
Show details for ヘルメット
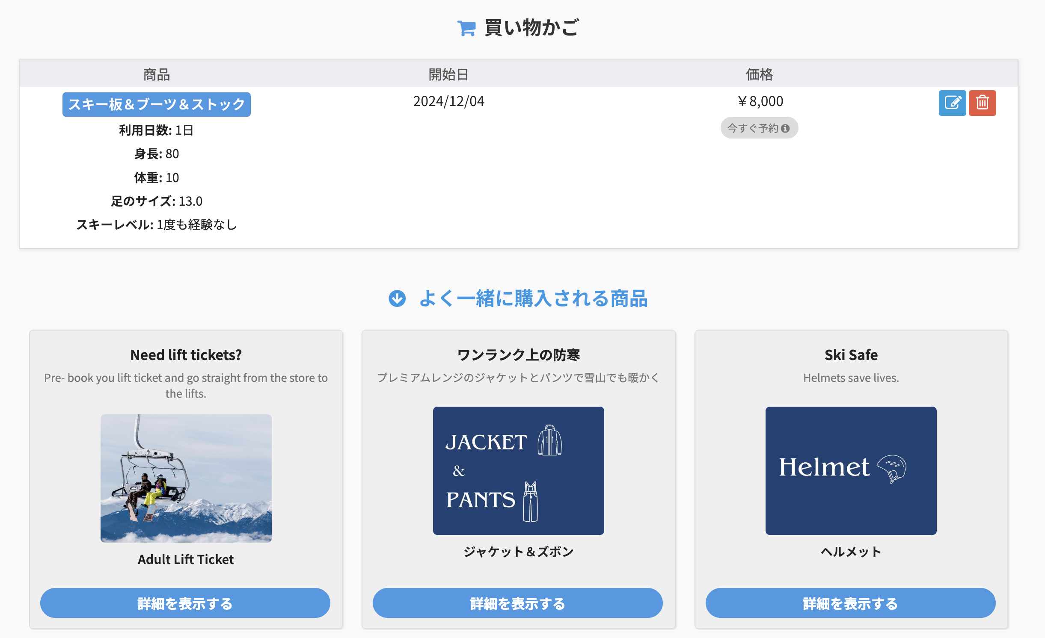click(x=850, y=603)
